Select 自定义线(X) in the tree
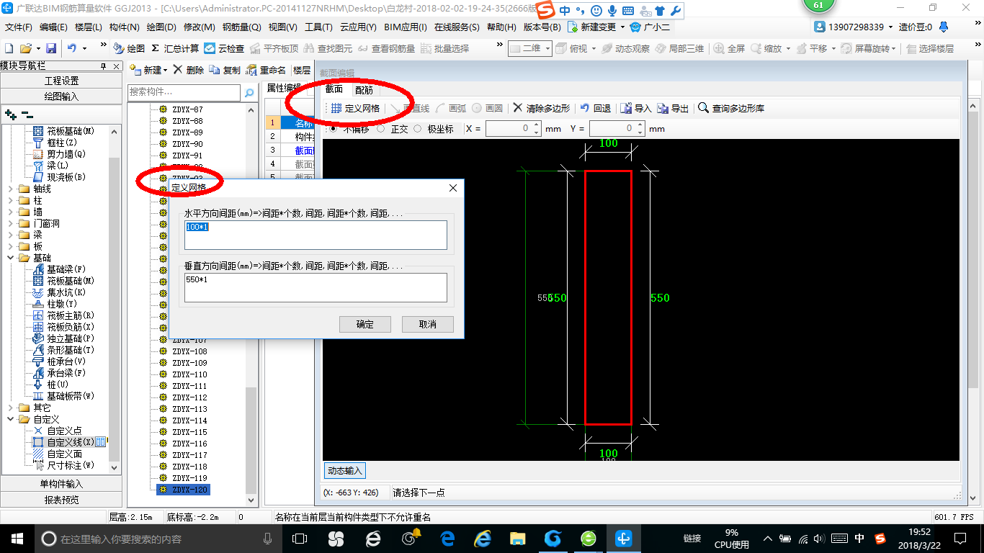 point(70,442)
